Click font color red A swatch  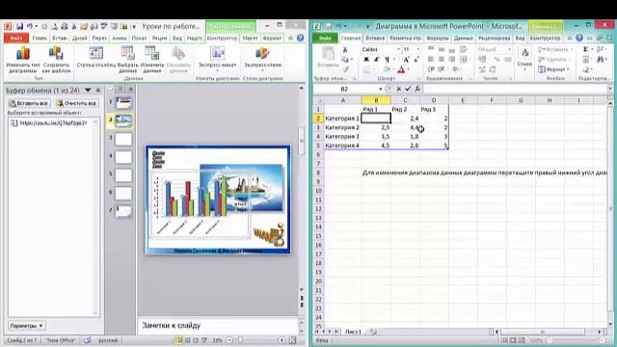point(401,69)
